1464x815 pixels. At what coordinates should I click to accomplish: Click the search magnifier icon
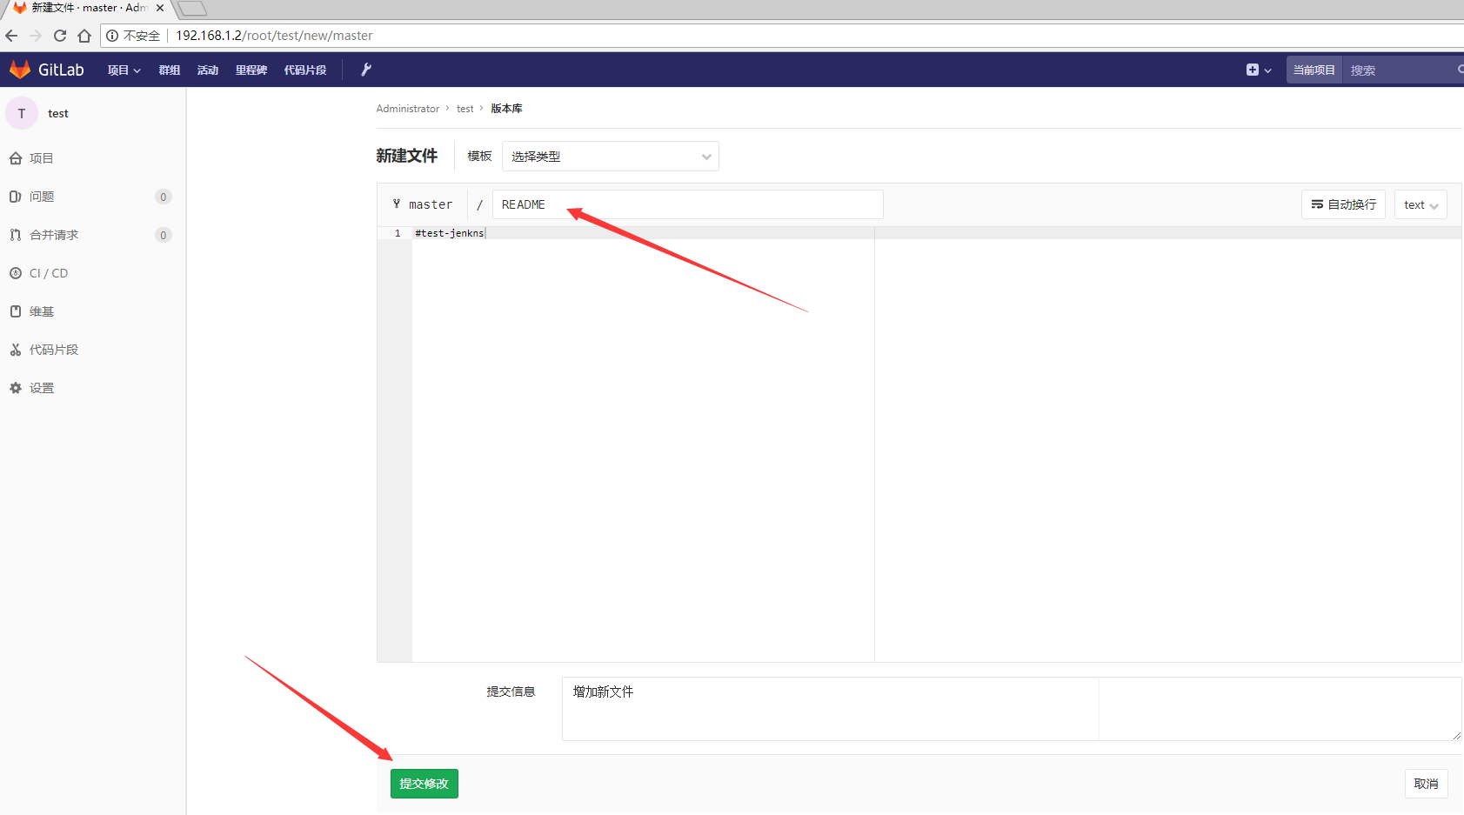(x=1461, y=70)
